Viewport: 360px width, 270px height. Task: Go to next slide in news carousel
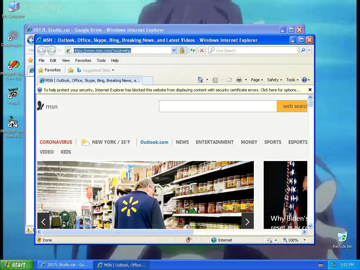[x=247, y=221]
